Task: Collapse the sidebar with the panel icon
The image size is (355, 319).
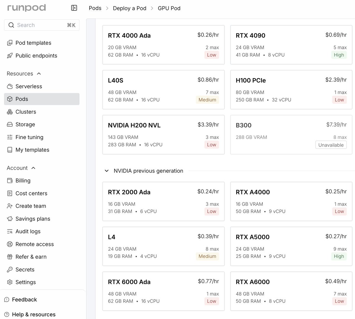Action: (74, 8)
